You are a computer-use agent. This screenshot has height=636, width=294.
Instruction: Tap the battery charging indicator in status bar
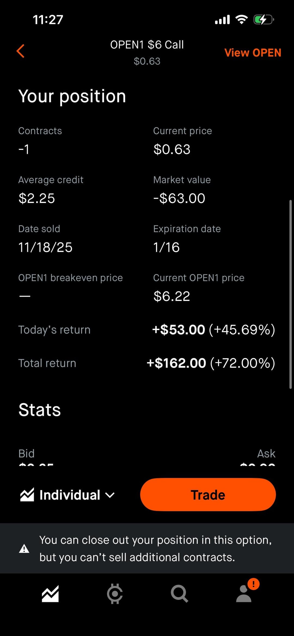coord(263,20)
